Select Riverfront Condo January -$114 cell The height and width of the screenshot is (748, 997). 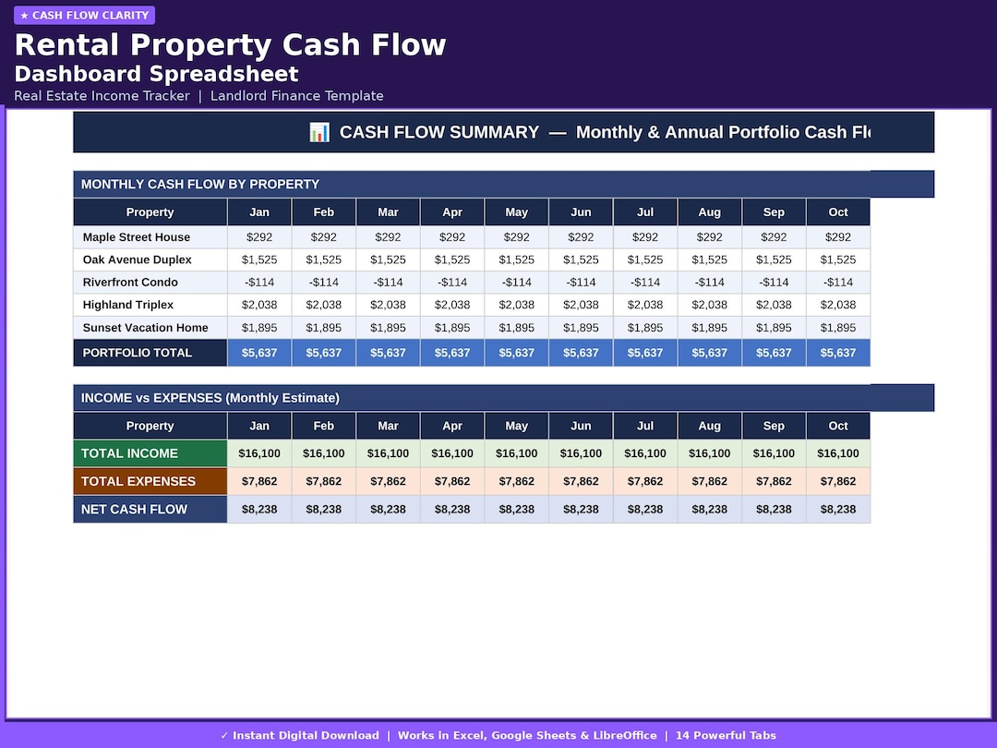click(259, 283)
